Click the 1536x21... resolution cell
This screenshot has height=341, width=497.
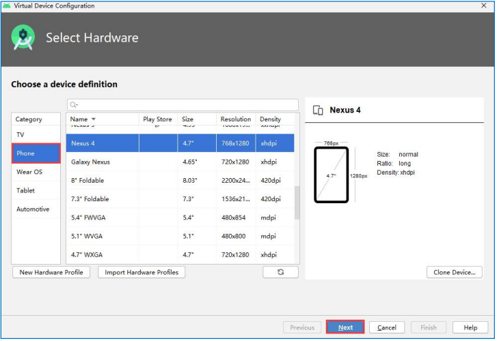[237, 200]
